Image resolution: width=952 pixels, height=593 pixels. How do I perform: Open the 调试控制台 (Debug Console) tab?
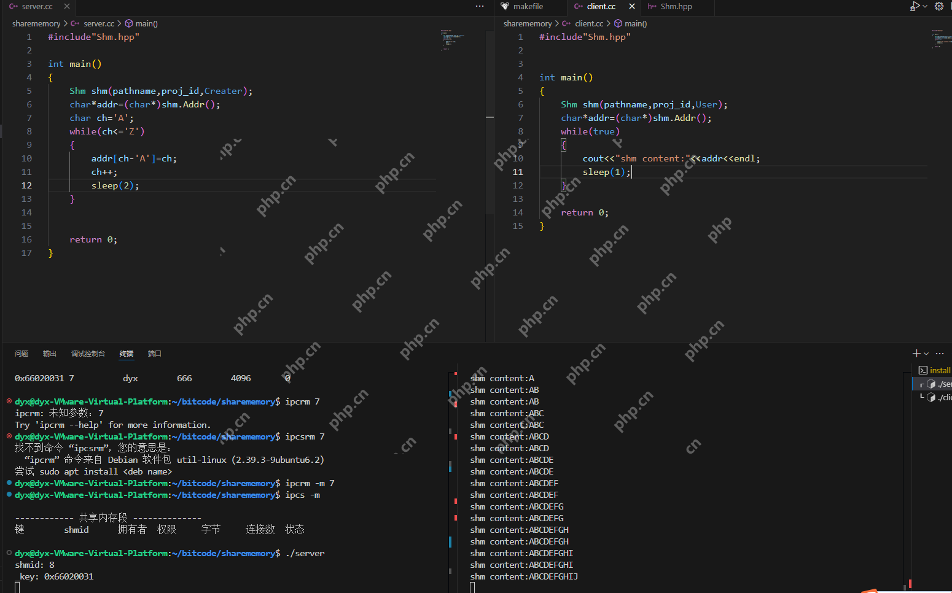tap(88, 354)
